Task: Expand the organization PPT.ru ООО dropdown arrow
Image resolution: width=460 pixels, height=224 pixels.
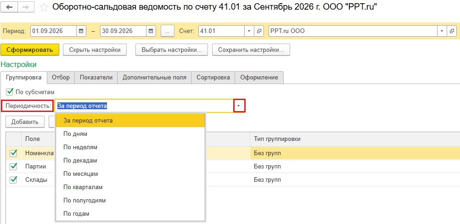Action: 442,31
